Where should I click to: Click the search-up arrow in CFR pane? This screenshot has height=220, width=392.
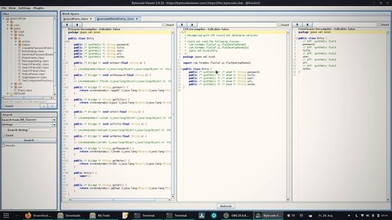point(192,24)
